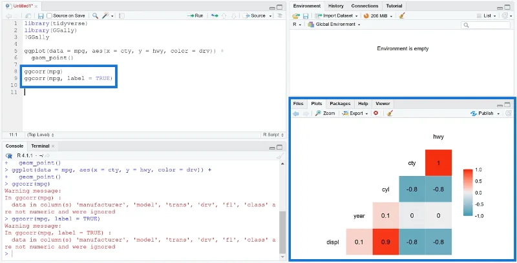Navigate back in the source editor
The height and width of the screenshot is (263, 517).
(8, 15)
